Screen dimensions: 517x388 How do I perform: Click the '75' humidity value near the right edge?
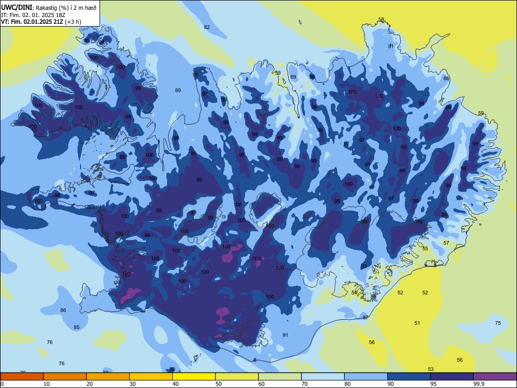(498, 323)
